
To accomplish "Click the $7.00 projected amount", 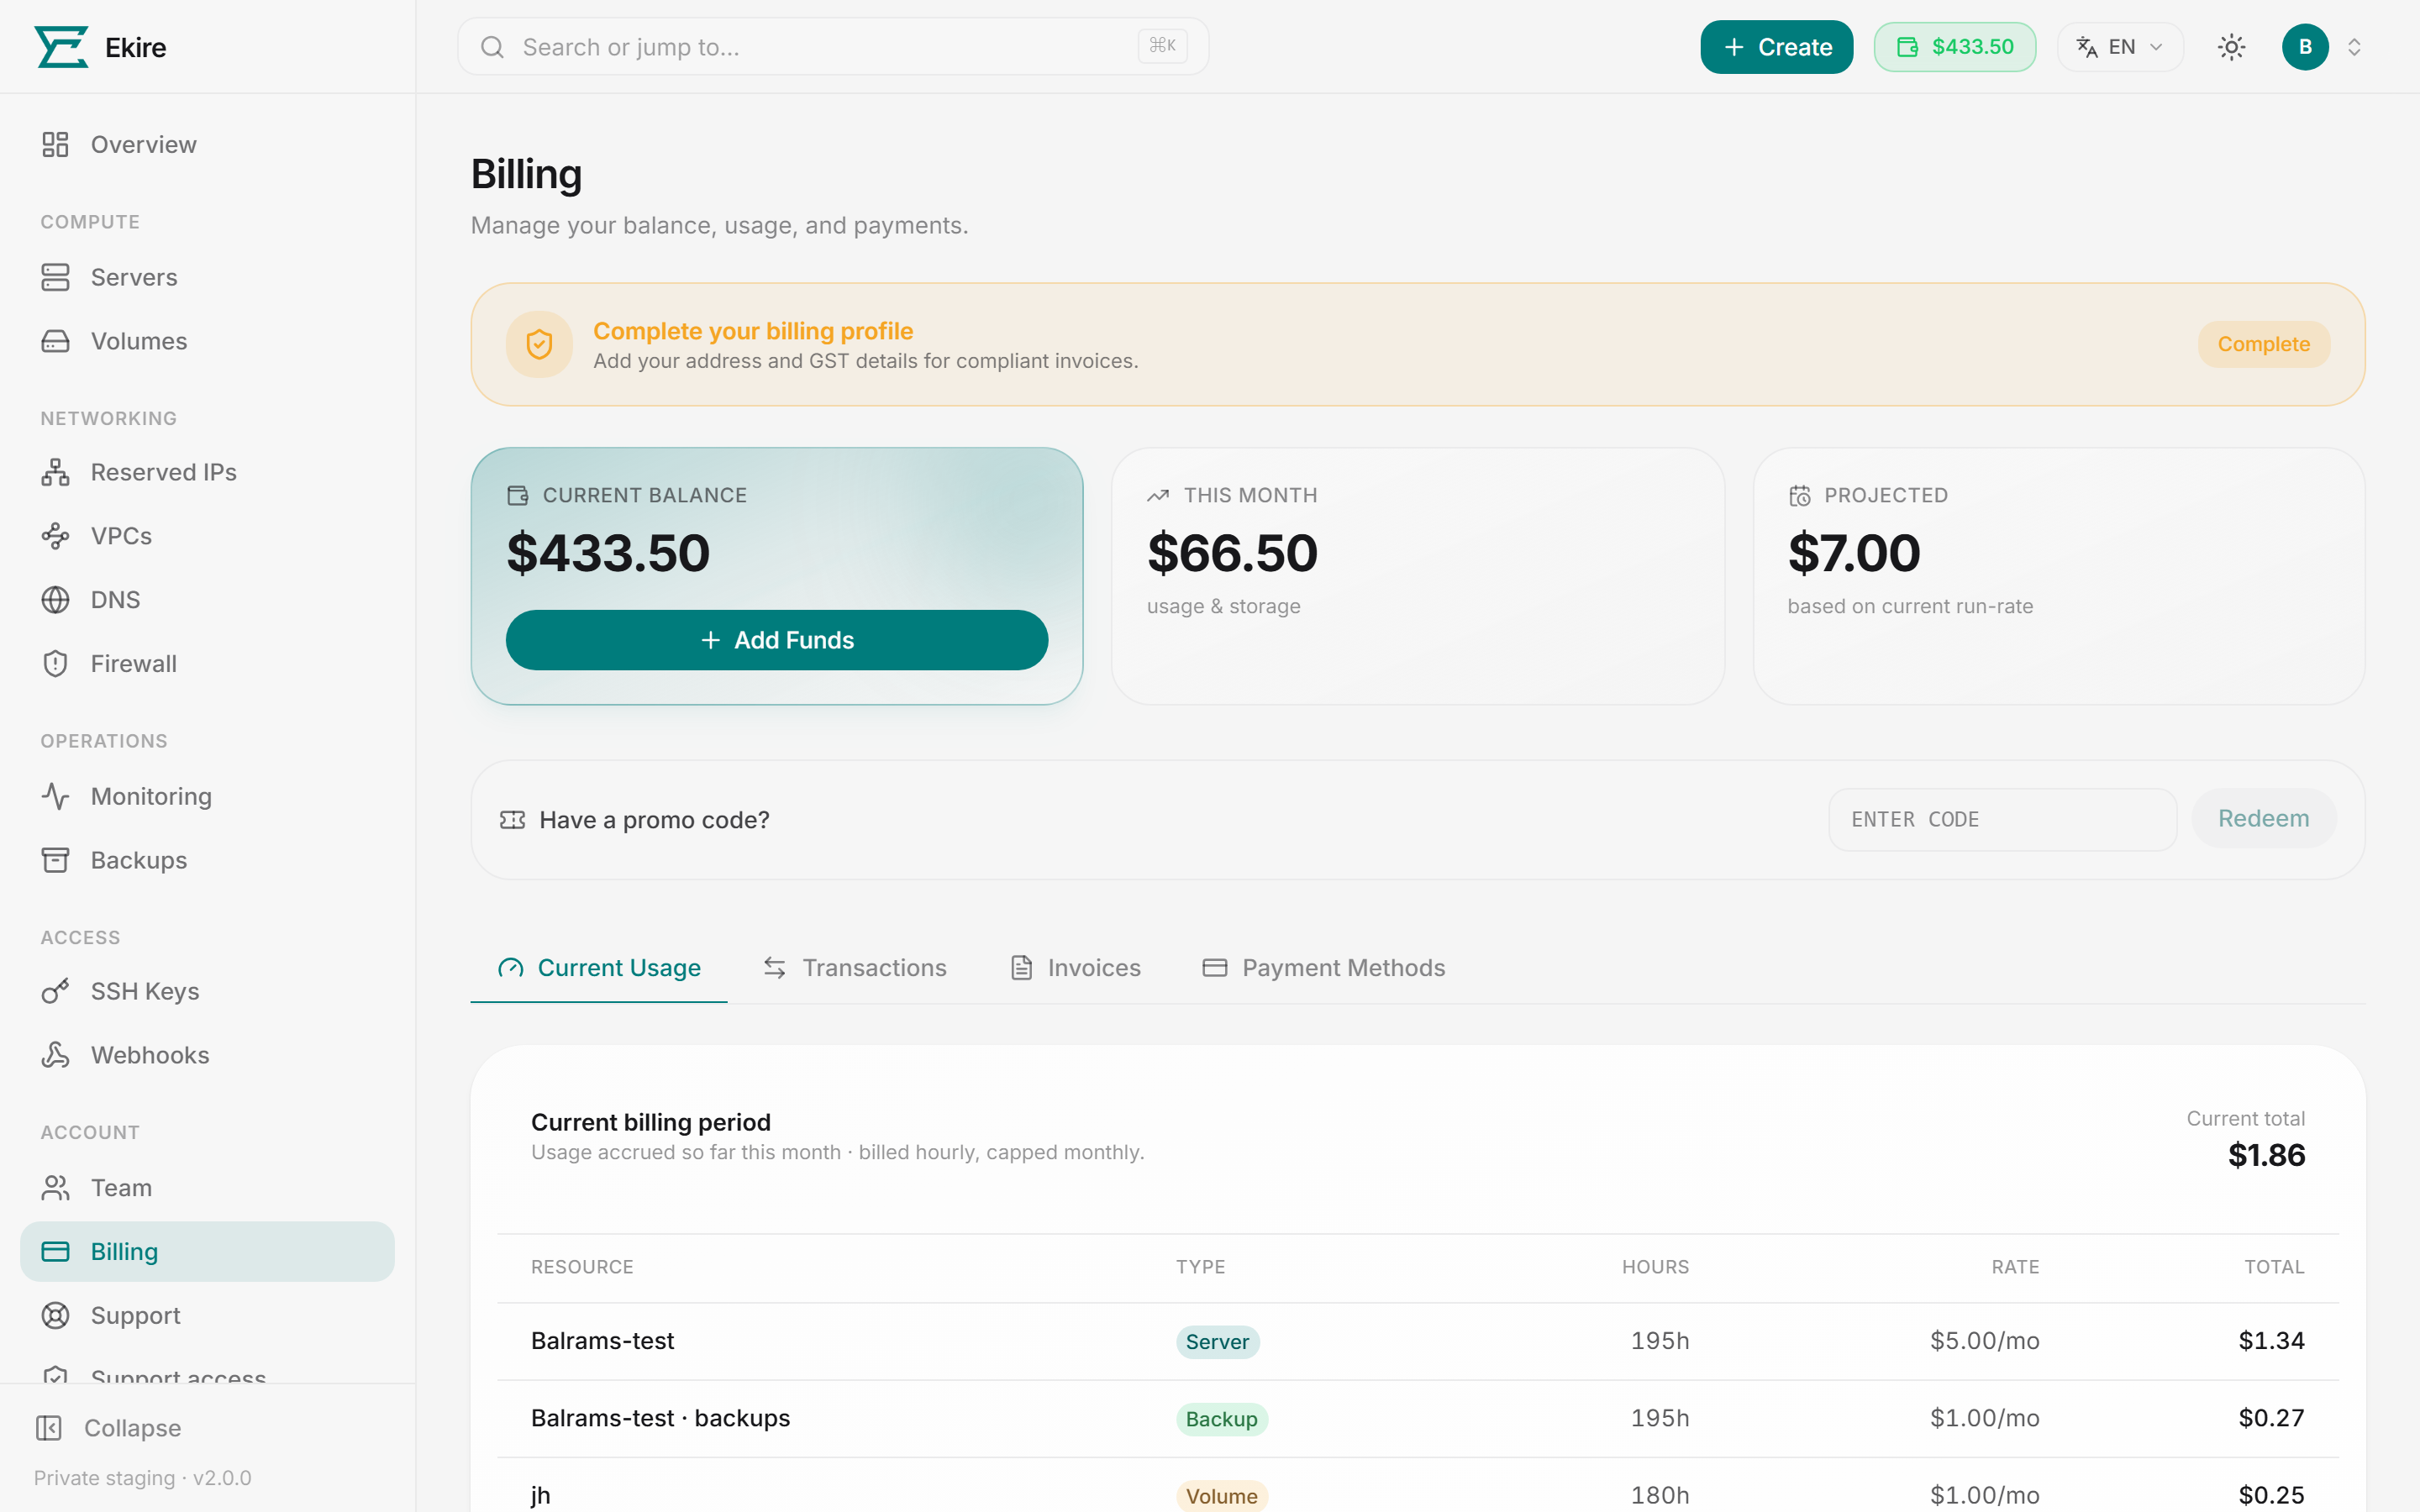I will pos(1854,553).
